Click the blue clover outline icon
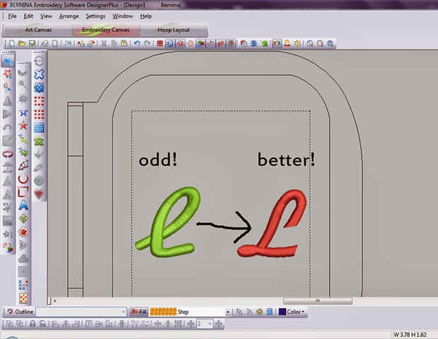Screen dimensions: 438x339 [39, 74]
